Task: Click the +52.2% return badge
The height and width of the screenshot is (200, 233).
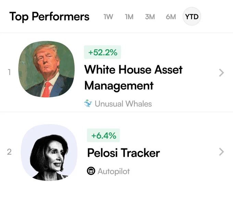Action: coord(102,52)
